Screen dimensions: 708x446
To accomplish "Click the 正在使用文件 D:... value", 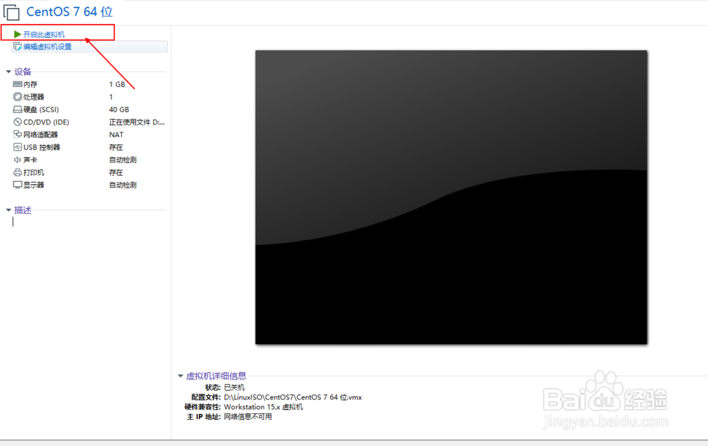I will click(137, 122).
